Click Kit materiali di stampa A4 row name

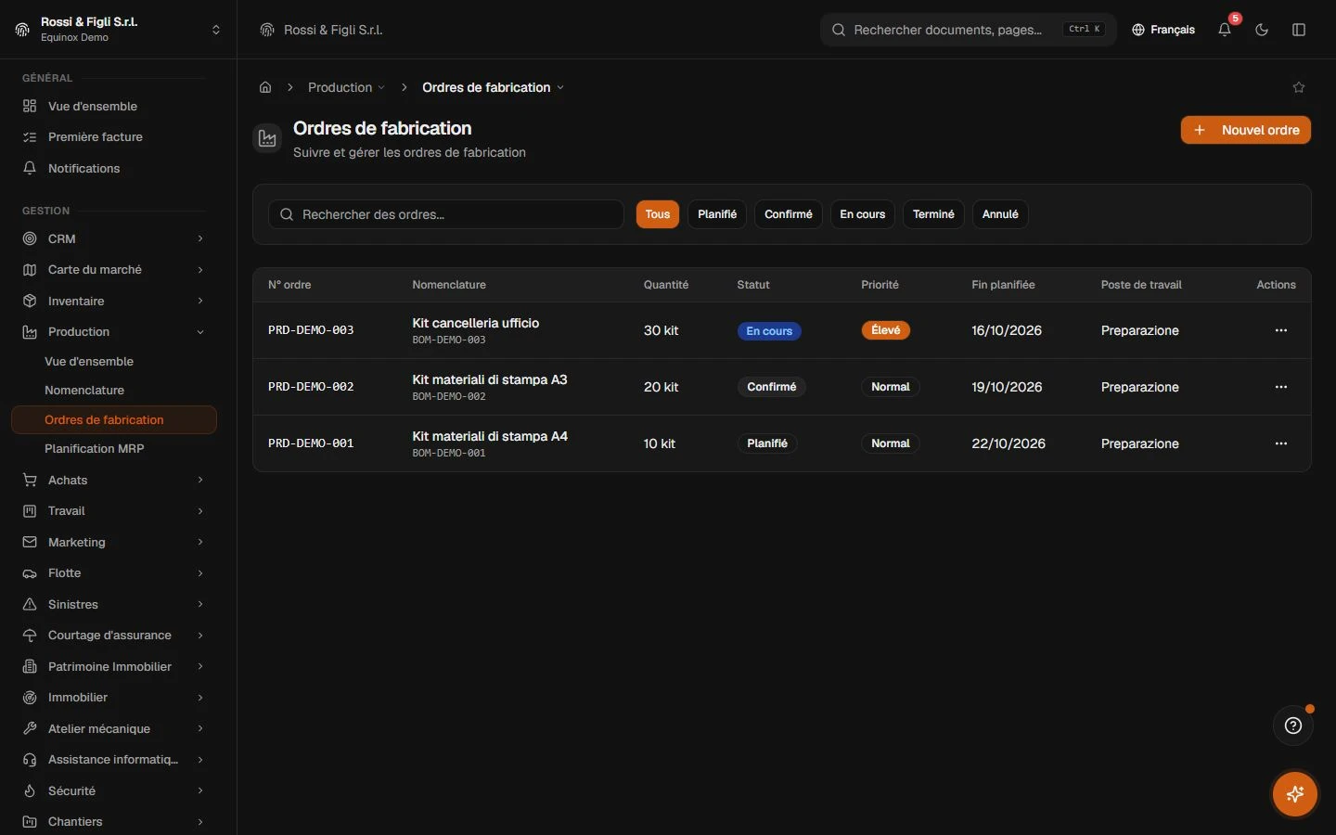click(x=490, y=436)
